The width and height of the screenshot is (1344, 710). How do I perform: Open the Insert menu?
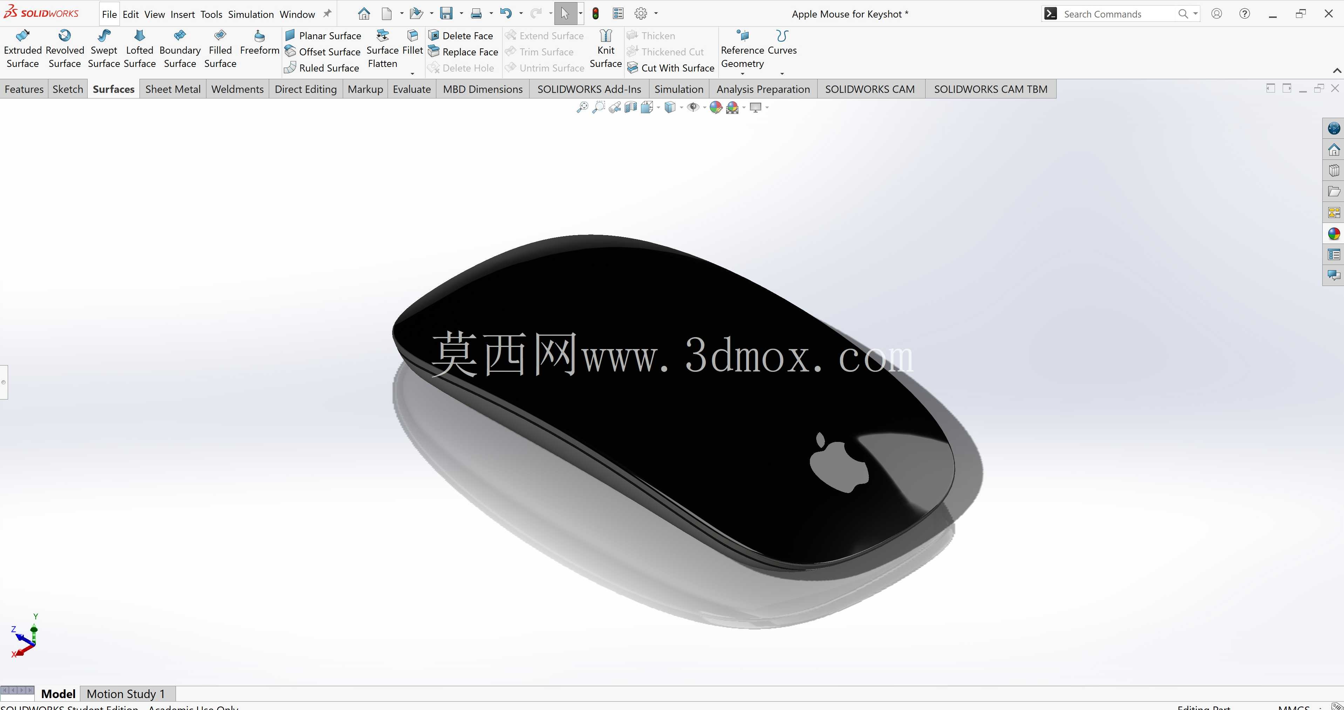point(183,14)
